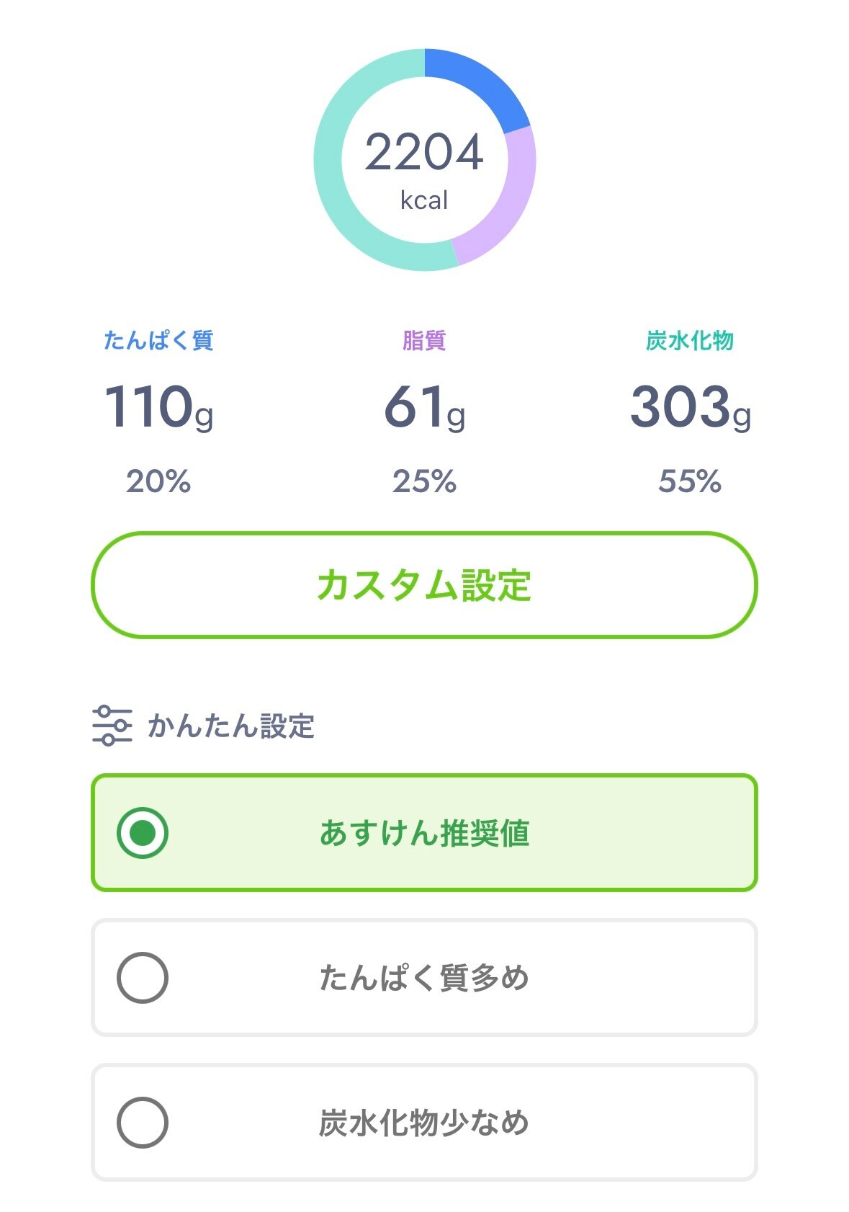Select the あすけん推奨値 radio button
The image size is (849, 1212).
[143, 833]
